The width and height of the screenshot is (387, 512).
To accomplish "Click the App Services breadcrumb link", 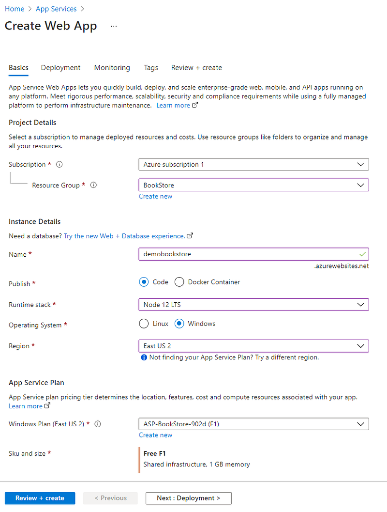I will [56, 9].
